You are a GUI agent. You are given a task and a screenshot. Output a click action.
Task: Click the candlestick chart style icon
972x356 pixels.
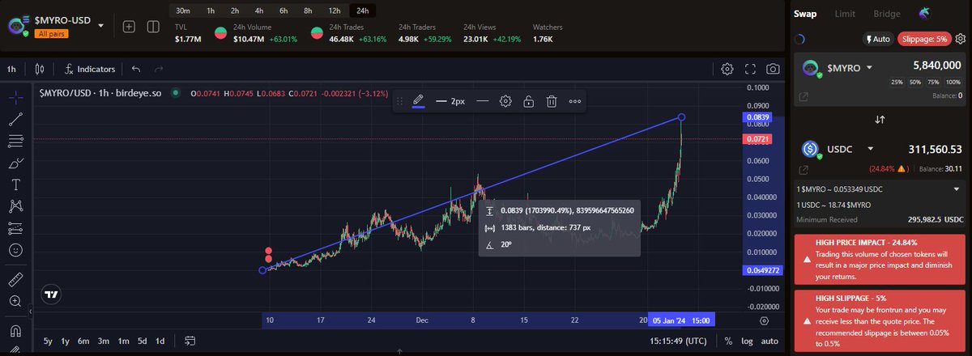40,70
